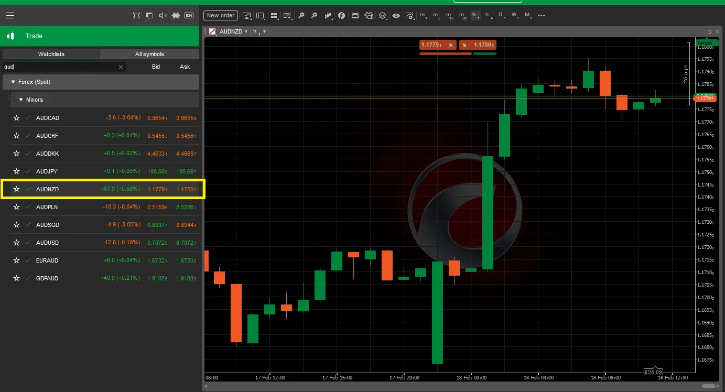Image resolution: width=725 pixels, height=392 pixels.
Task: Click the New order button
Action: pos(220,15)
